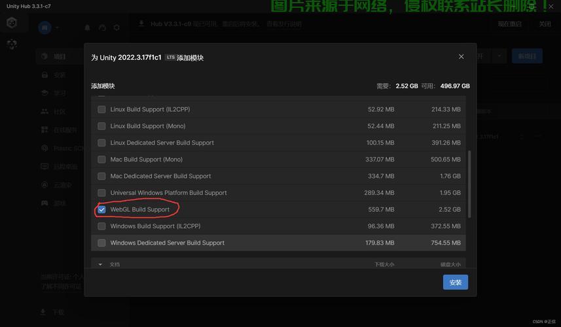Select the 项目 sidebar tab label

[60, 56]
